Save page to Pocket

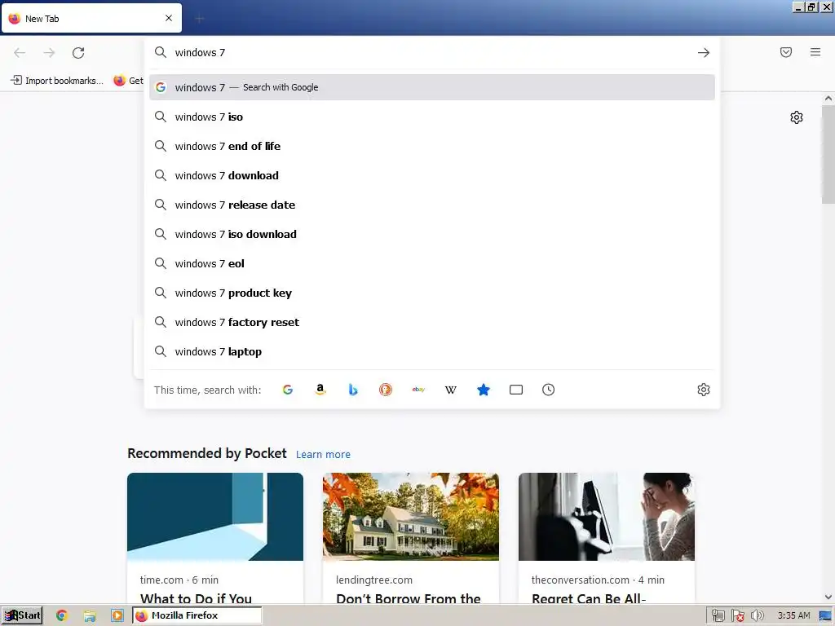(x=786, y=52)
